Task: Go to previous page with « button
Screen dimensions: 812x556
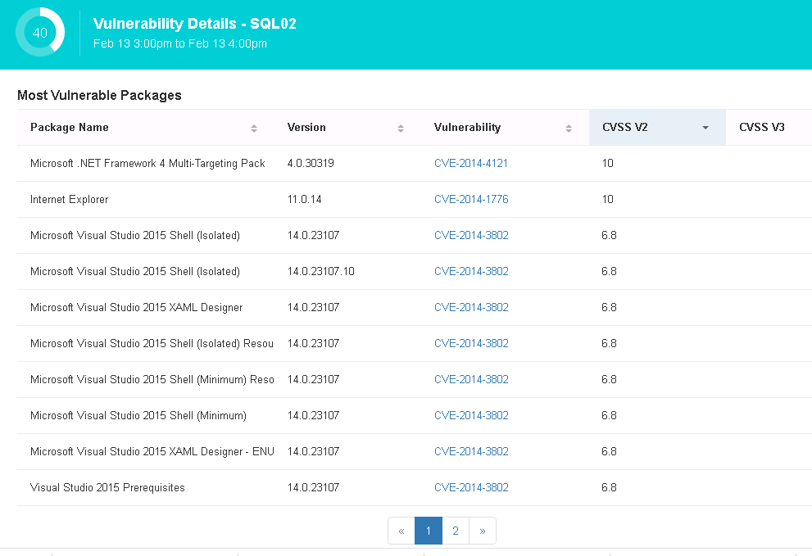Action: (x=401, y=531)
